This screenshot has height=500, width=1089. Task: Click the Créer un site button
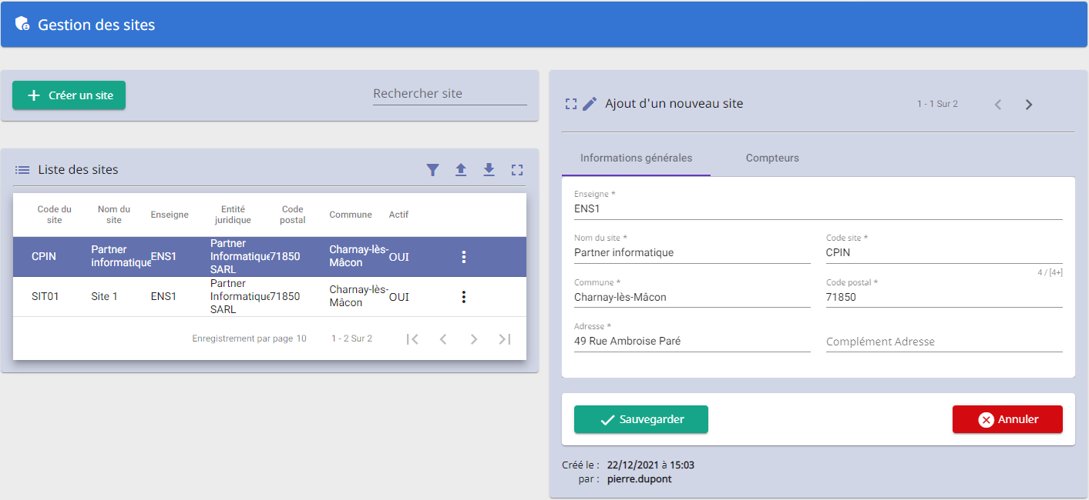[69, 95]
